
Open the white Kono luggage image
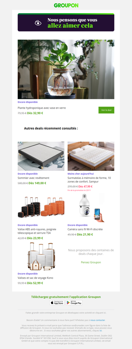pos(41,256)
